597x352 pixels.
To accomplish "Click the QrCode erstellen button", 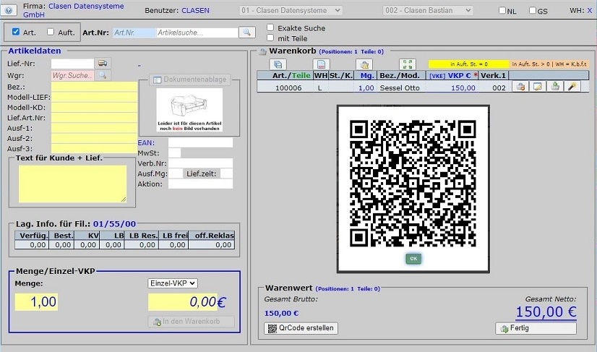I will (301, 328).
